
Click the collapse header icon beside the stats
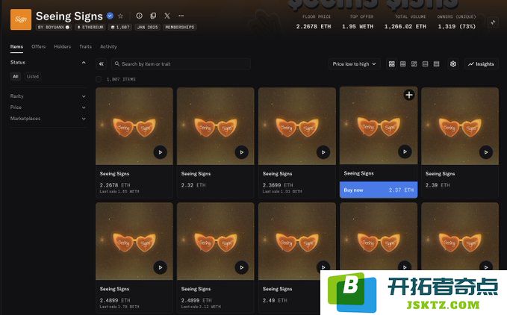tap(493, 22)
